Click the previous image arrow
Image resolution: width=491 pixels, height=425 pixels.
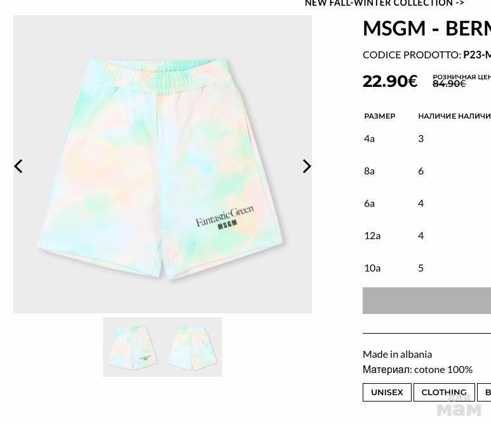pos(18,166)
